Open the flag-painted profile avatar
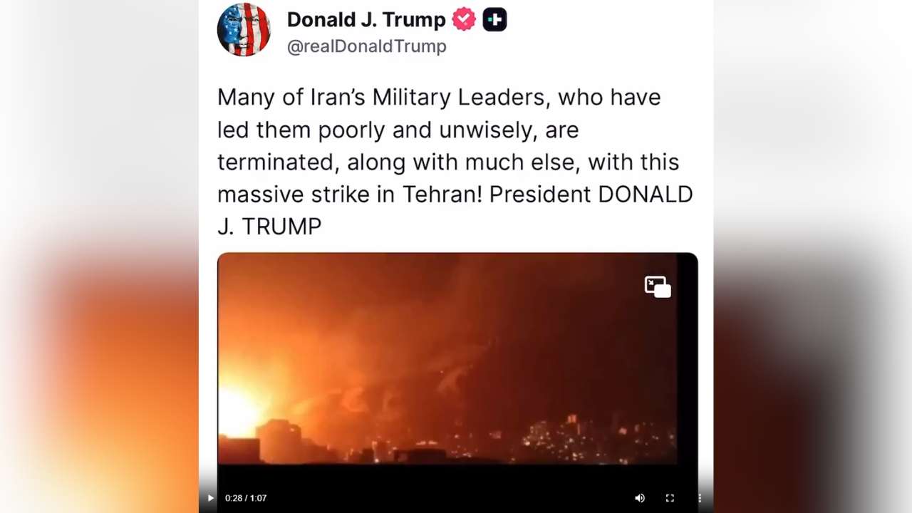 point(244,30)
